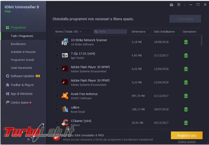Select the calibre program name
The height and width of the screenshot is (145, 209).
pos(75,107)
